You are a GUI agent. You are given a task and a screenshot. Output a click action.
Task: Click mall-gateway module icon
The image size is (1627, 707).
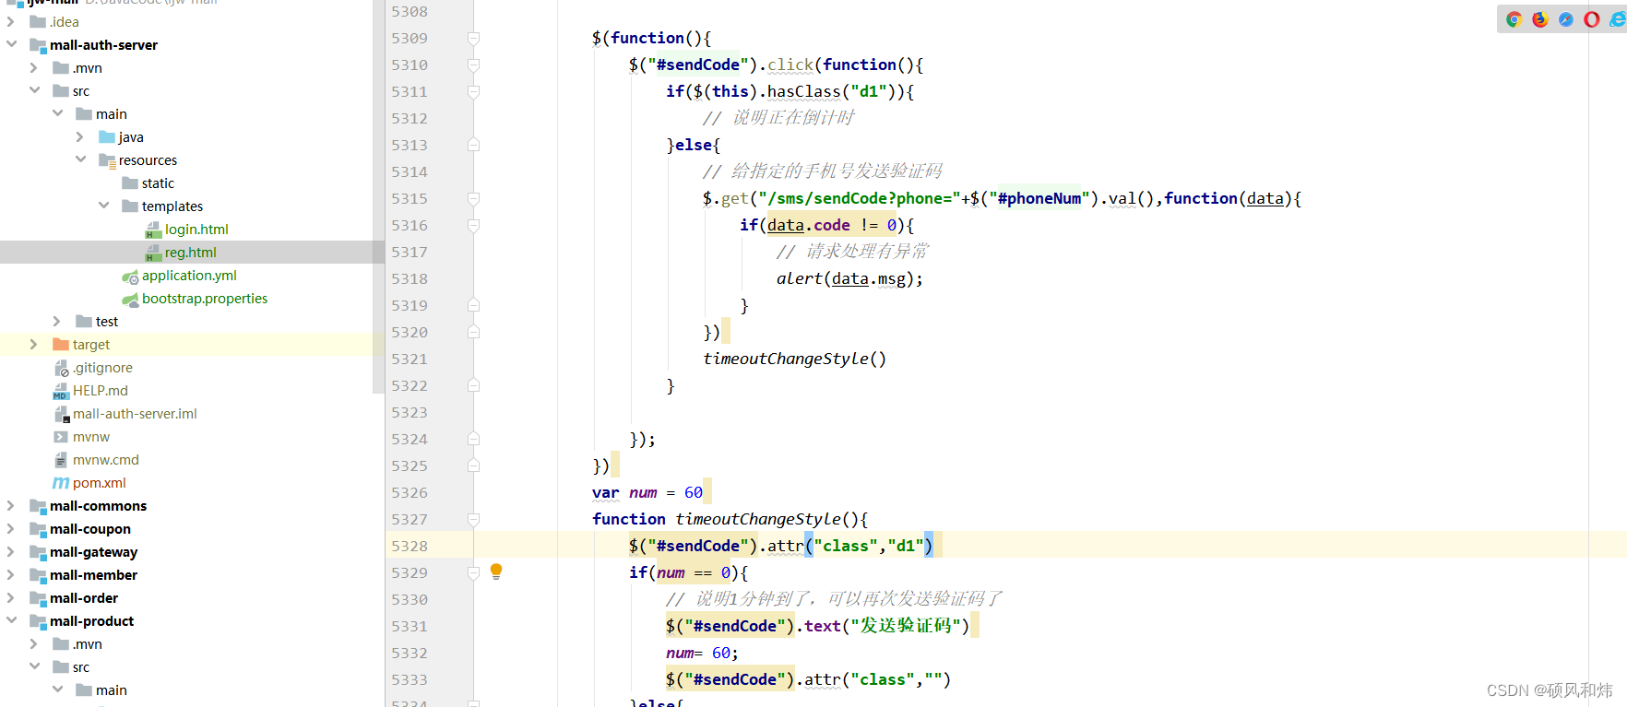[38, 552]
